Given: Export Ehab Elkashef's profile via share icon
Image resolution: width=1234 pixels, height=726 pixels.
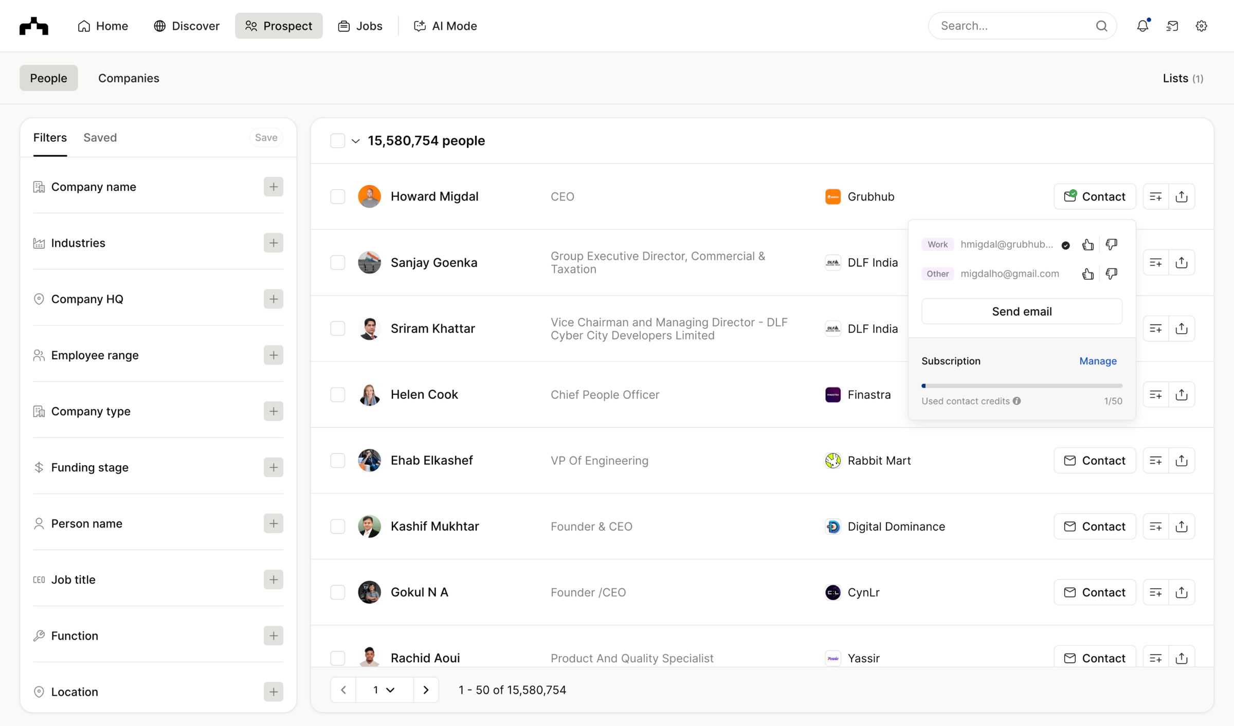Looking at the screenshot, I should coord(1182,460).
